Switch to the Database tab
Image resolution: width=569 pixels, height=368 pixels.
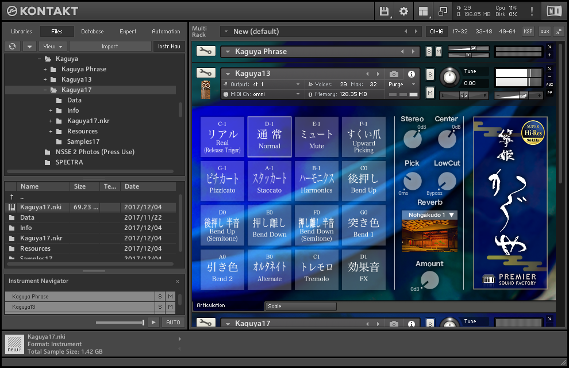tap(92, 32)
